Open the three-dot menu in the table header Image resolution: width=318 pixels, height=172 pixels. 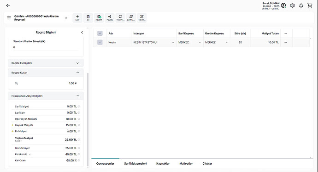pos(286,33)
